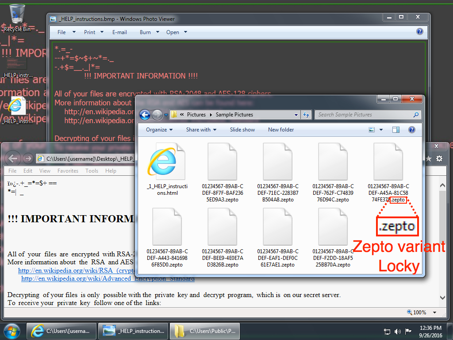The width and height of the screenshot is (453, 340).
Task: Click E-mail in Photo Viewer
Action: [119, 32]
